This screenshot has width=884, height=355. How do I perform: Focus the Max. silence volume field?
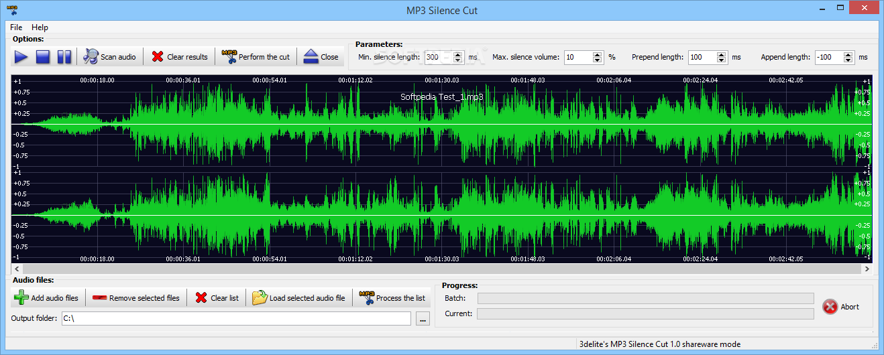(x=578, y=58)
